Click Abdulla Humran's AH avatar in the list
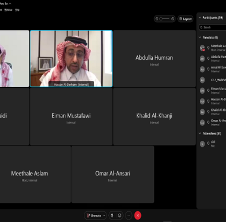This screenshot has height=222, width=226. tap(202, 58)
